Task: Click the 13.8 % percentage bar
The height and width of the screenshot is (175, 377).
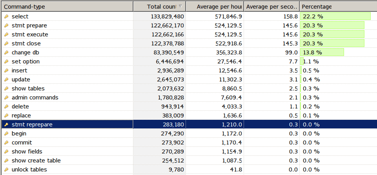Action: coord(322,52)
